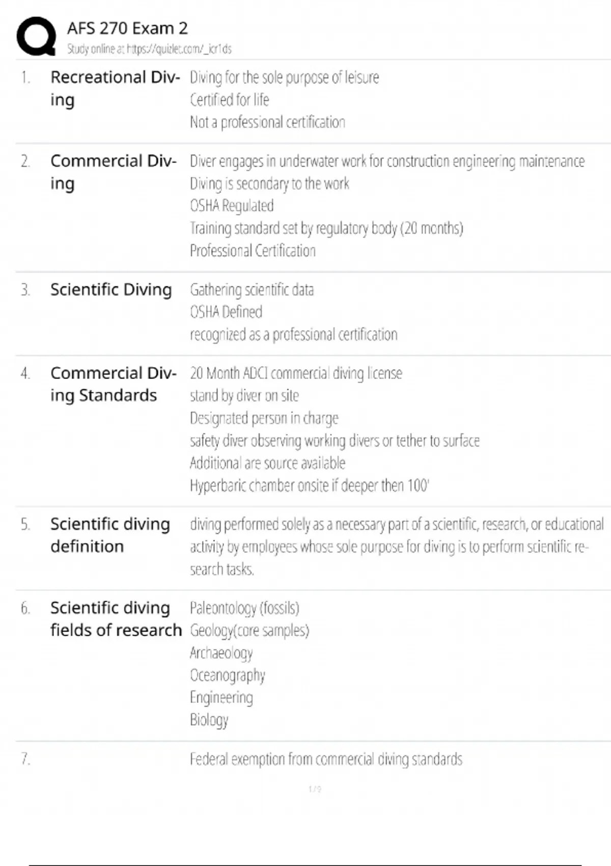Click the Quizlet Q logo icon
Viewport: 611px width, 866px height.
[x=36, y=36]
